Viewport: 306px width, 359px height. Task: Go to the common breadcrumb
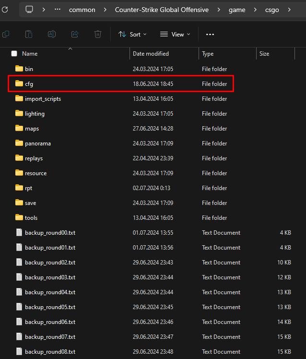point(82,10)
